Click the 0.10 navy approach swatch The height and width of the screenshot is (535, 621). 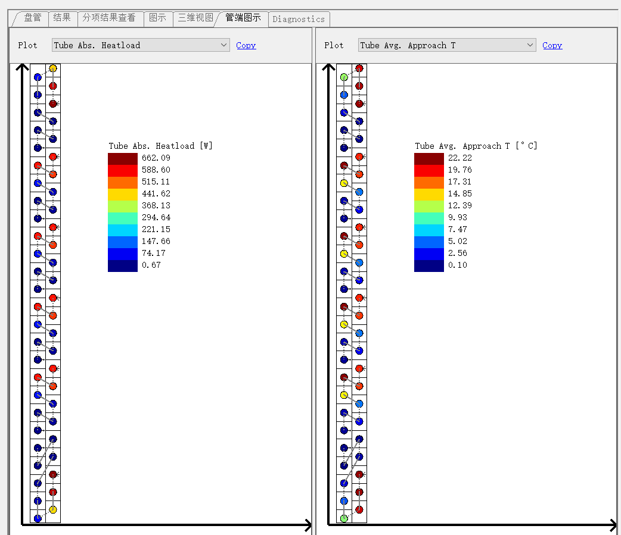point(429,266)
